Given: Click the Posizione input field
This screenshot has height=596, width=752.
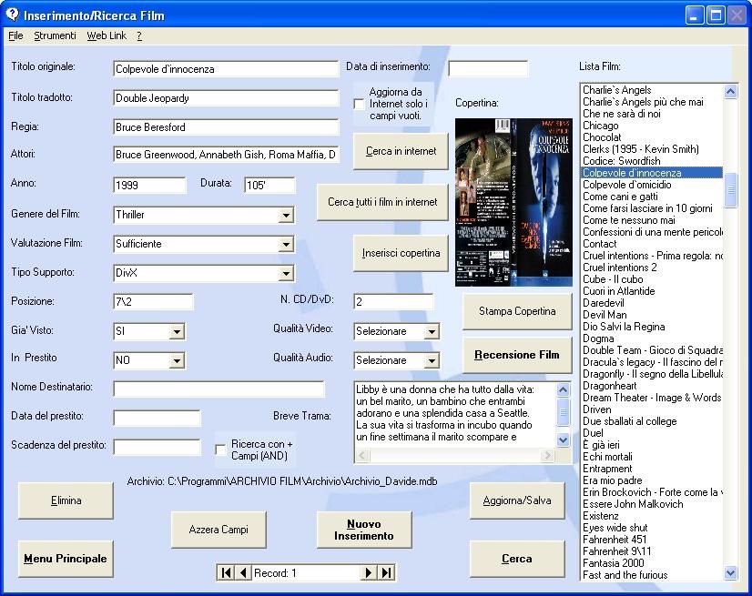Looking at the screenshot, I should (153, 302).
